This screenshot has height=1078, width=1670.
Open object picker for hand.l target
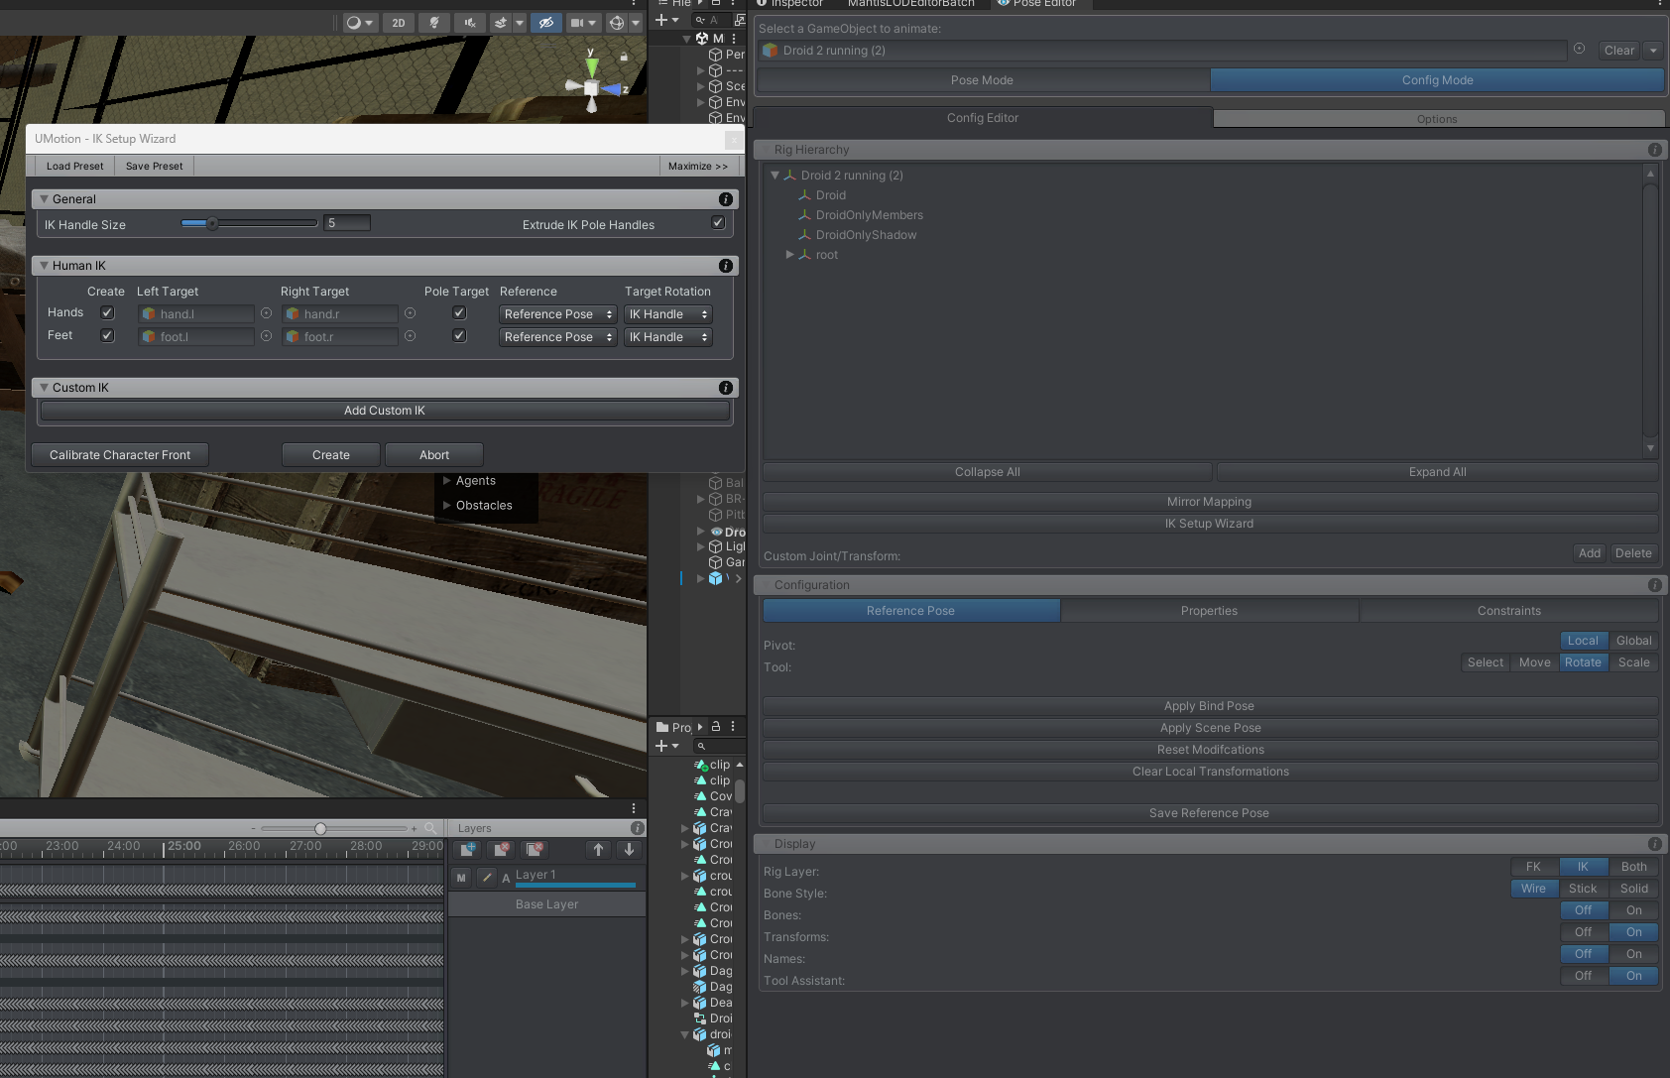(266, 313)
